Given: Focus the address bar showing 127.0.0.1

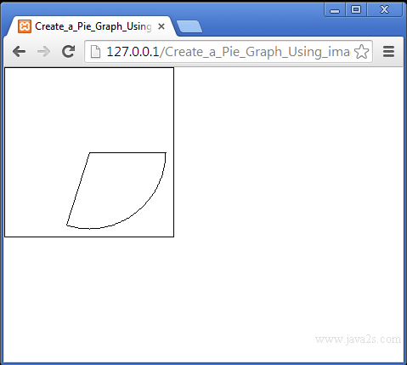Looking at the screenshot, I should [229, 52].
